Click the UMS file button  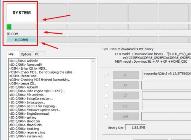[126, 116]
